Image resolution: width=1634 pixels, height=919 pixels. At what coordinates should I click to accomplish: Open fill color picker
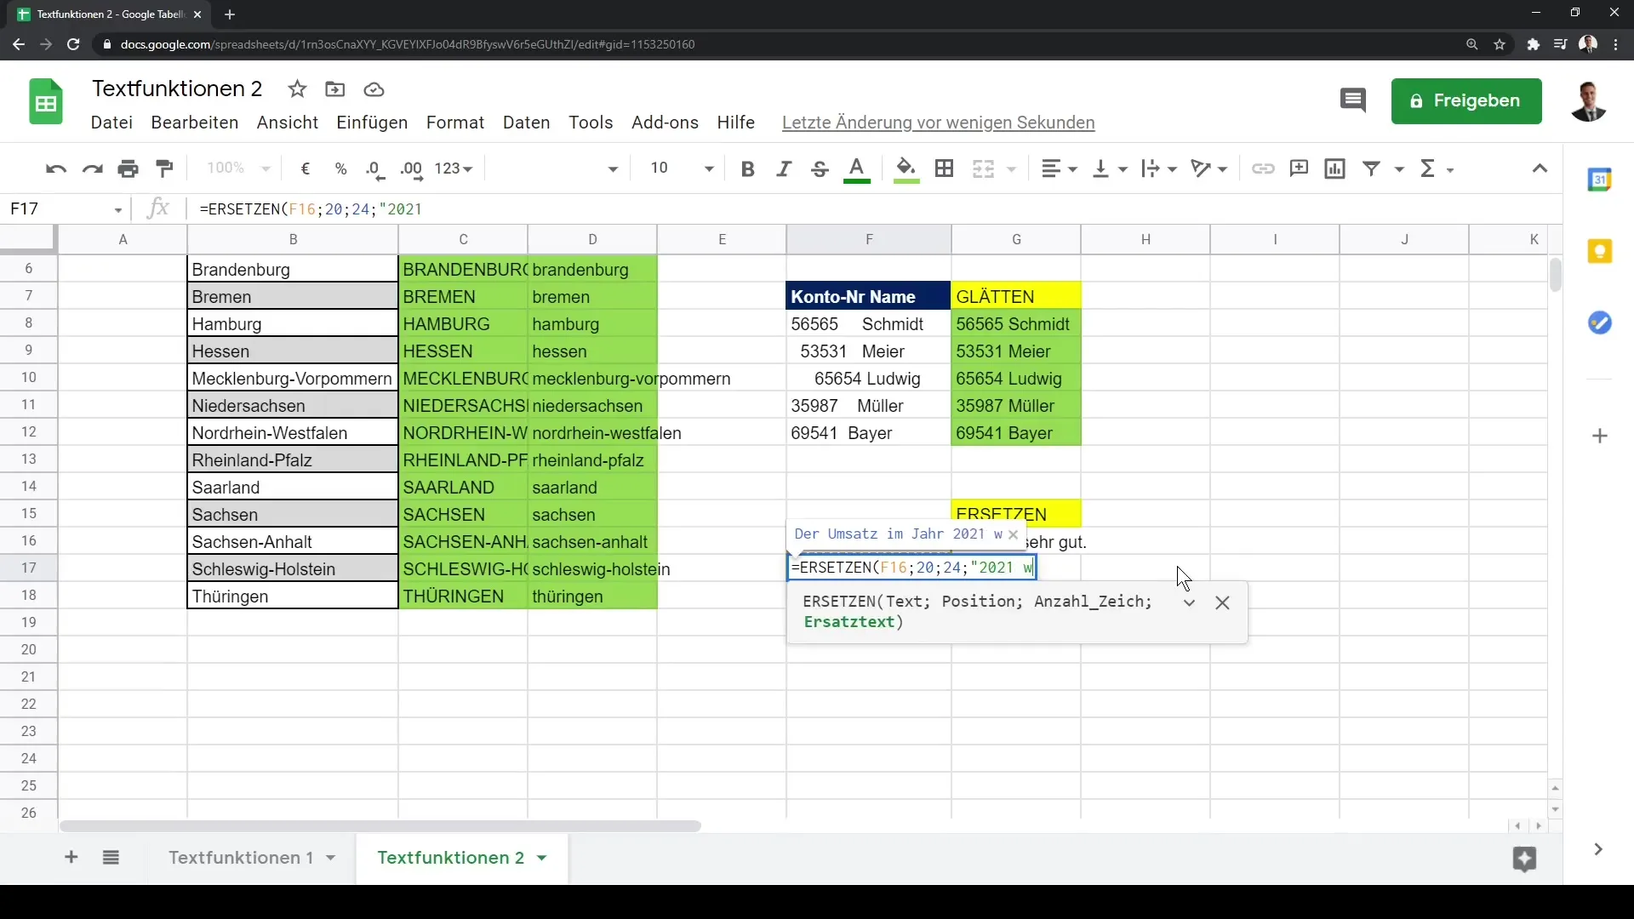click(x=906, y=168)
